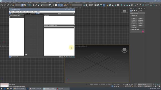Click the Render Production teapot icon

pos(112,5)
